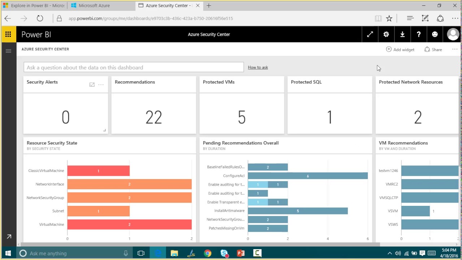Viewport: 462px width, 260px height.
Task: Click the download arrow icon in header
Action: point(402,34)
